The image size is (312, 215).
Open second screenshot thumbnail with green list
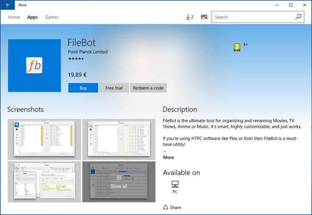(119, 139)
